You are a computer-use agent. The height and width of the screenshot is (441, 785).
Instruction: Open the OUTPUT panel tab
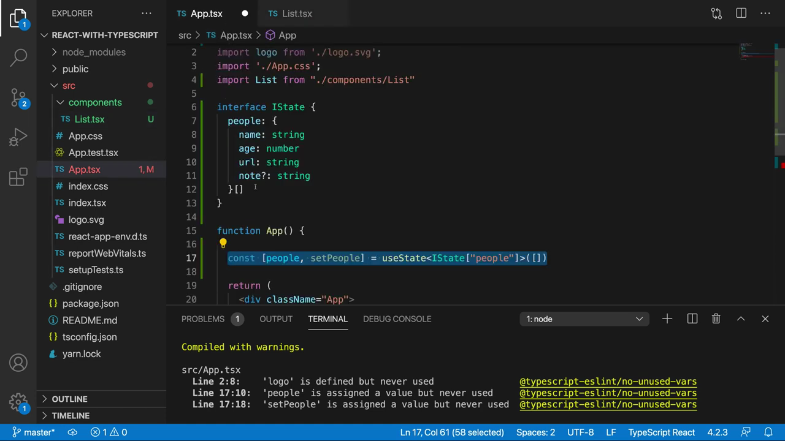[276, 318]
